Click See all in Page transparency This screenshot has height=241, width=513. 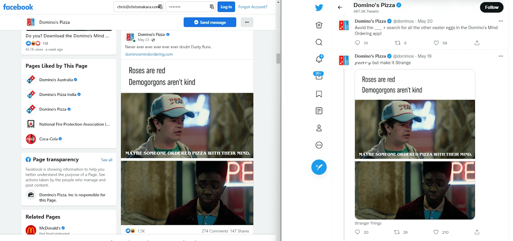pos(107,160)
